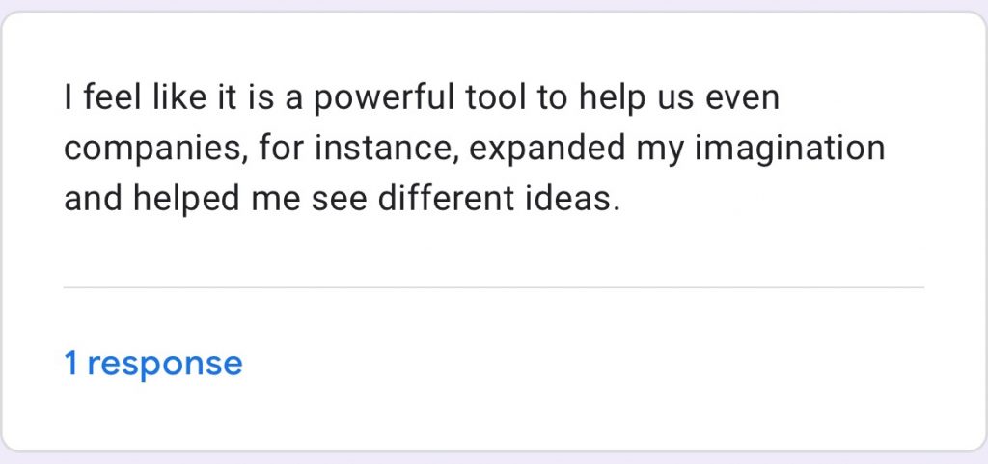Click the word 'companies,' in the response
The image size is (988, 464).
click(x=156, y=150)
